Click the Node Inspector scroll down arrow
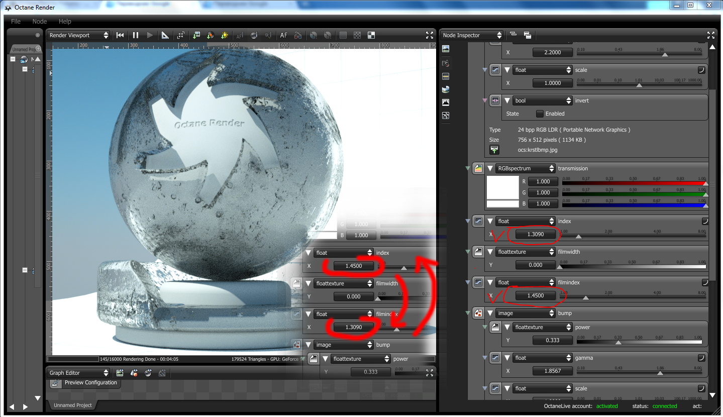 [712, 395]
